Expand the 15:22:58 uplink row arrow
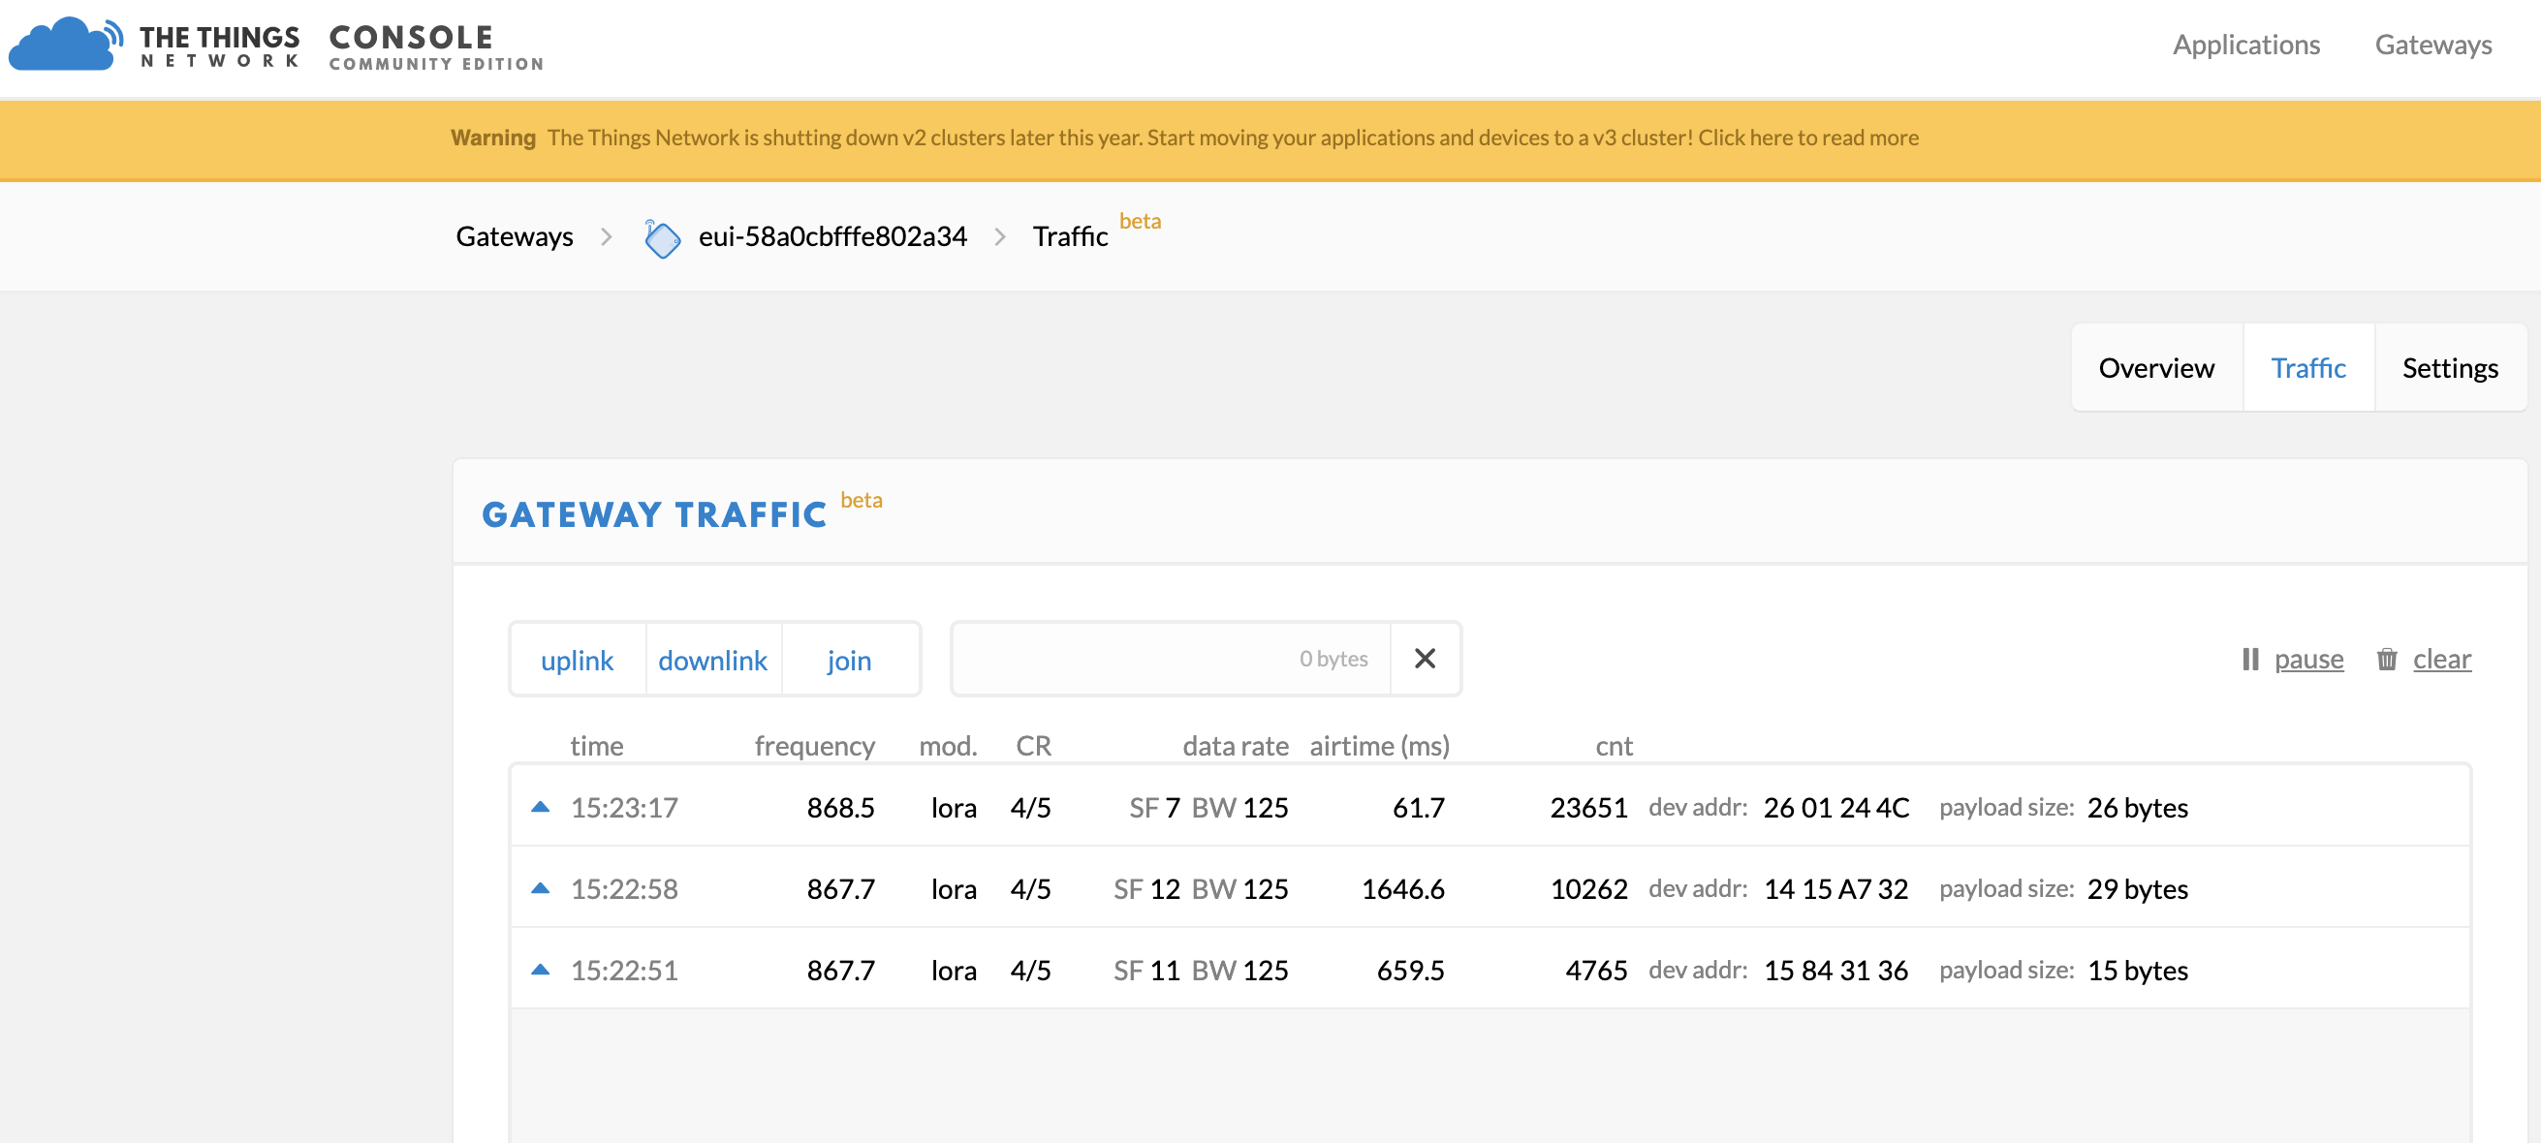 (540, 888)
